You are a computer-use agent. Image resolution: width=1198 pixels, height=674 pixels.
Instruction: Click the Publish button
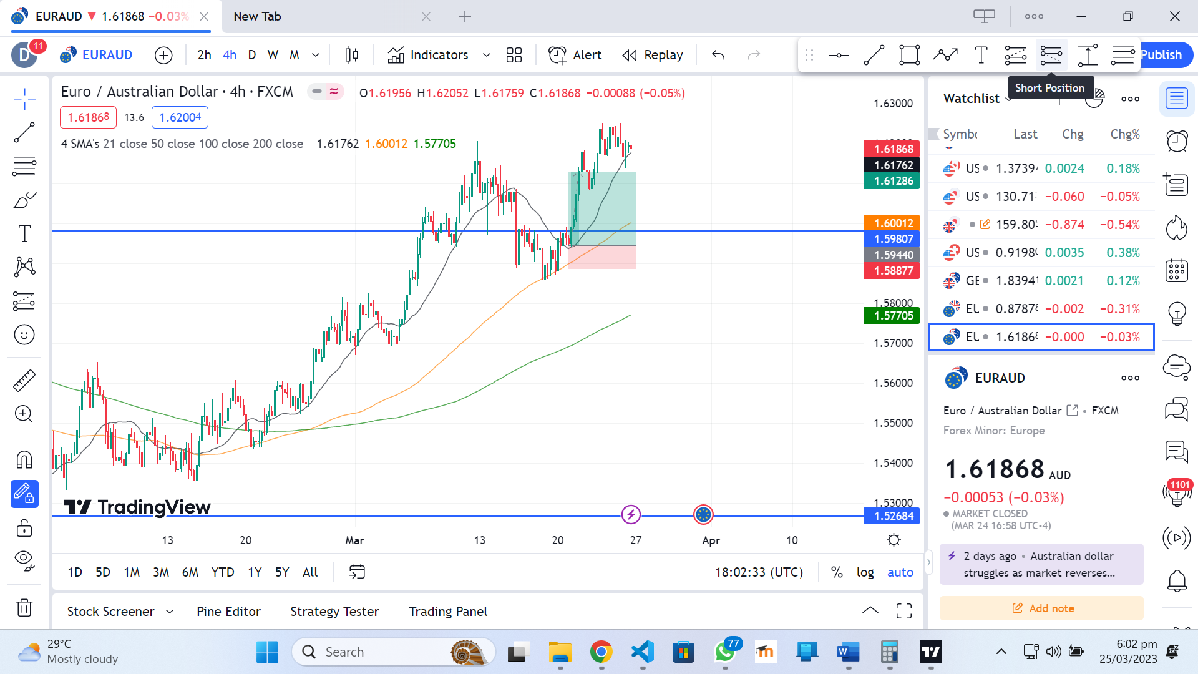point(1161,55)
